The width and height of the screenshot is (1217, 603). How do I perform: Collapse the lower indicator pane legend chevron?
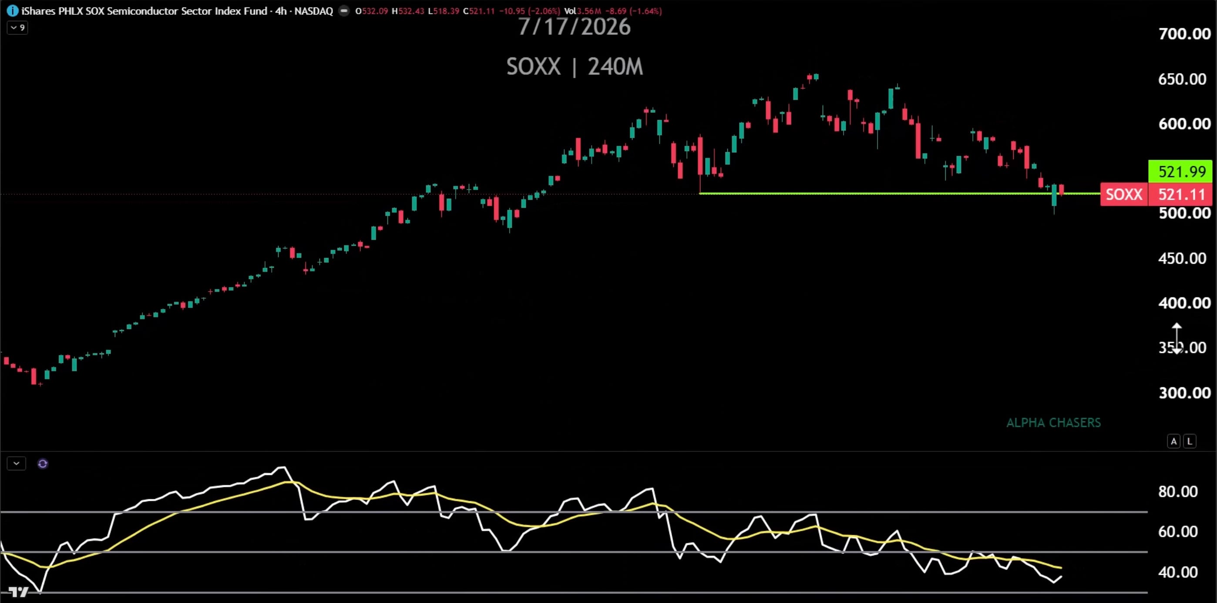click(17, 463)
